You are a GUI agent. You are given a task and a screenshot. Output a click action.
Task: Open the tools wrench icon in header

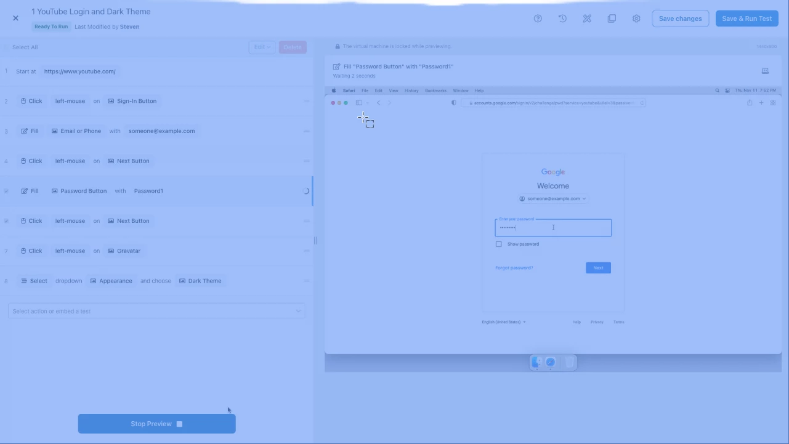pyautogui.click(x=587, y=18)
